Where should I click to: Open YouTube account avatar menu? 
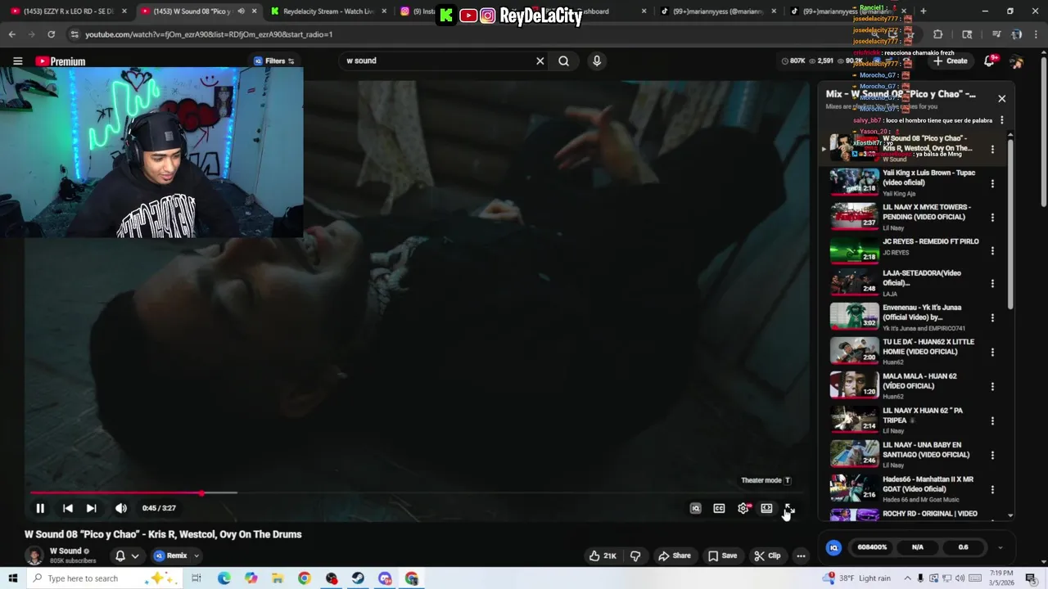tap(1016, 61)
